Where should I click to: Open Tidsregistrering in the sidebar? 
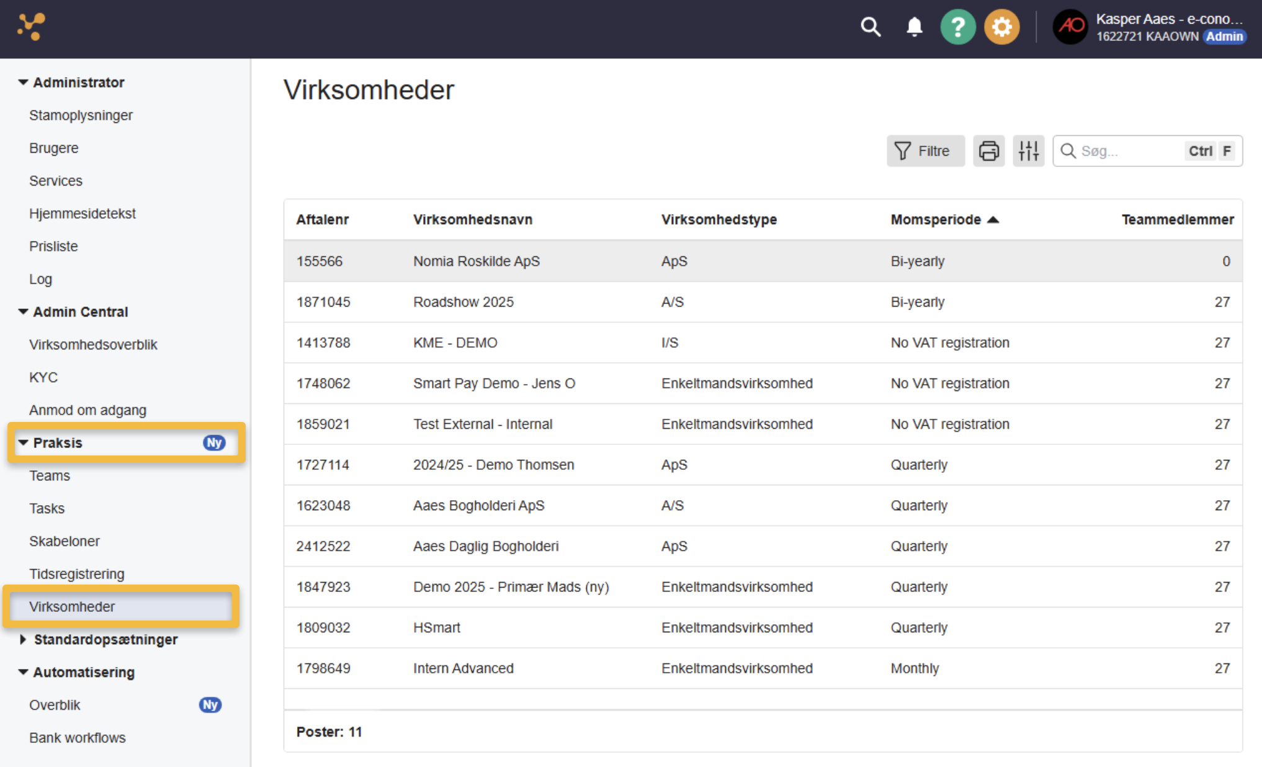click(77, 574)
